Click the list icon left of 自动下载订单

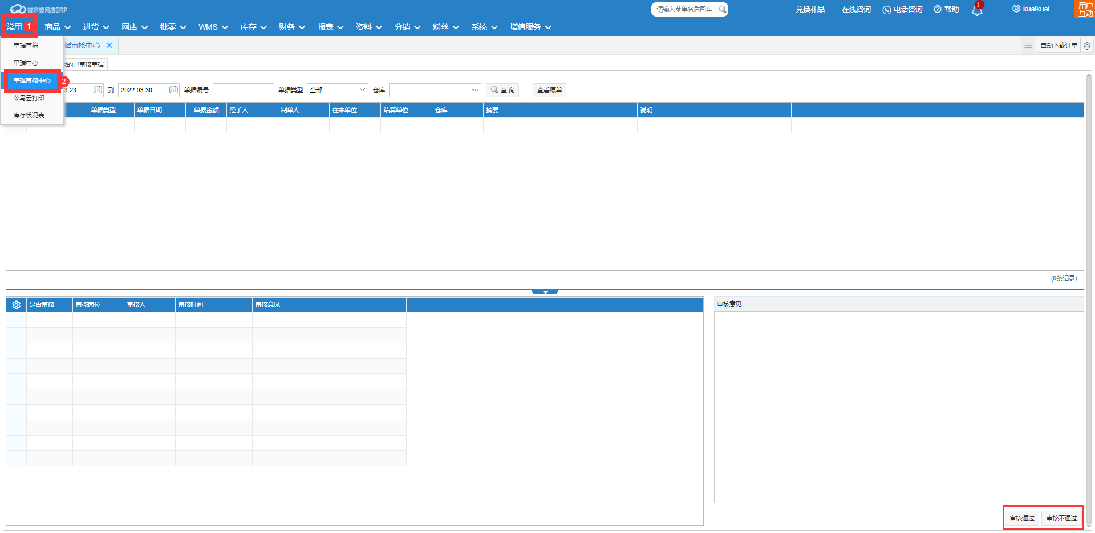[1028, 46]
